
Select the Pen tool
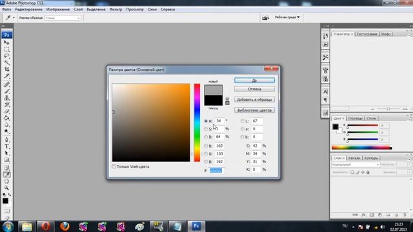[x=6, y=140]
